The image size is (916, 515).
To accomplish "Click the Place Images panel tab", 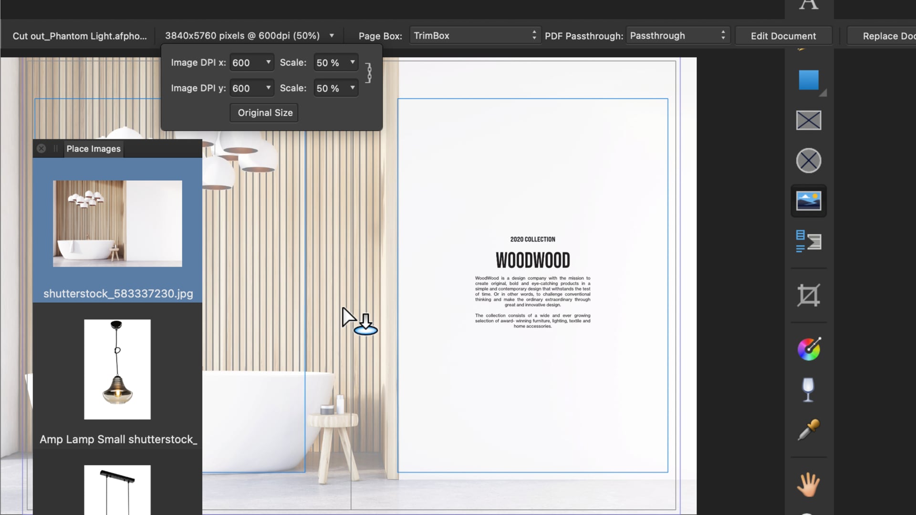I will tap(94, 149).
